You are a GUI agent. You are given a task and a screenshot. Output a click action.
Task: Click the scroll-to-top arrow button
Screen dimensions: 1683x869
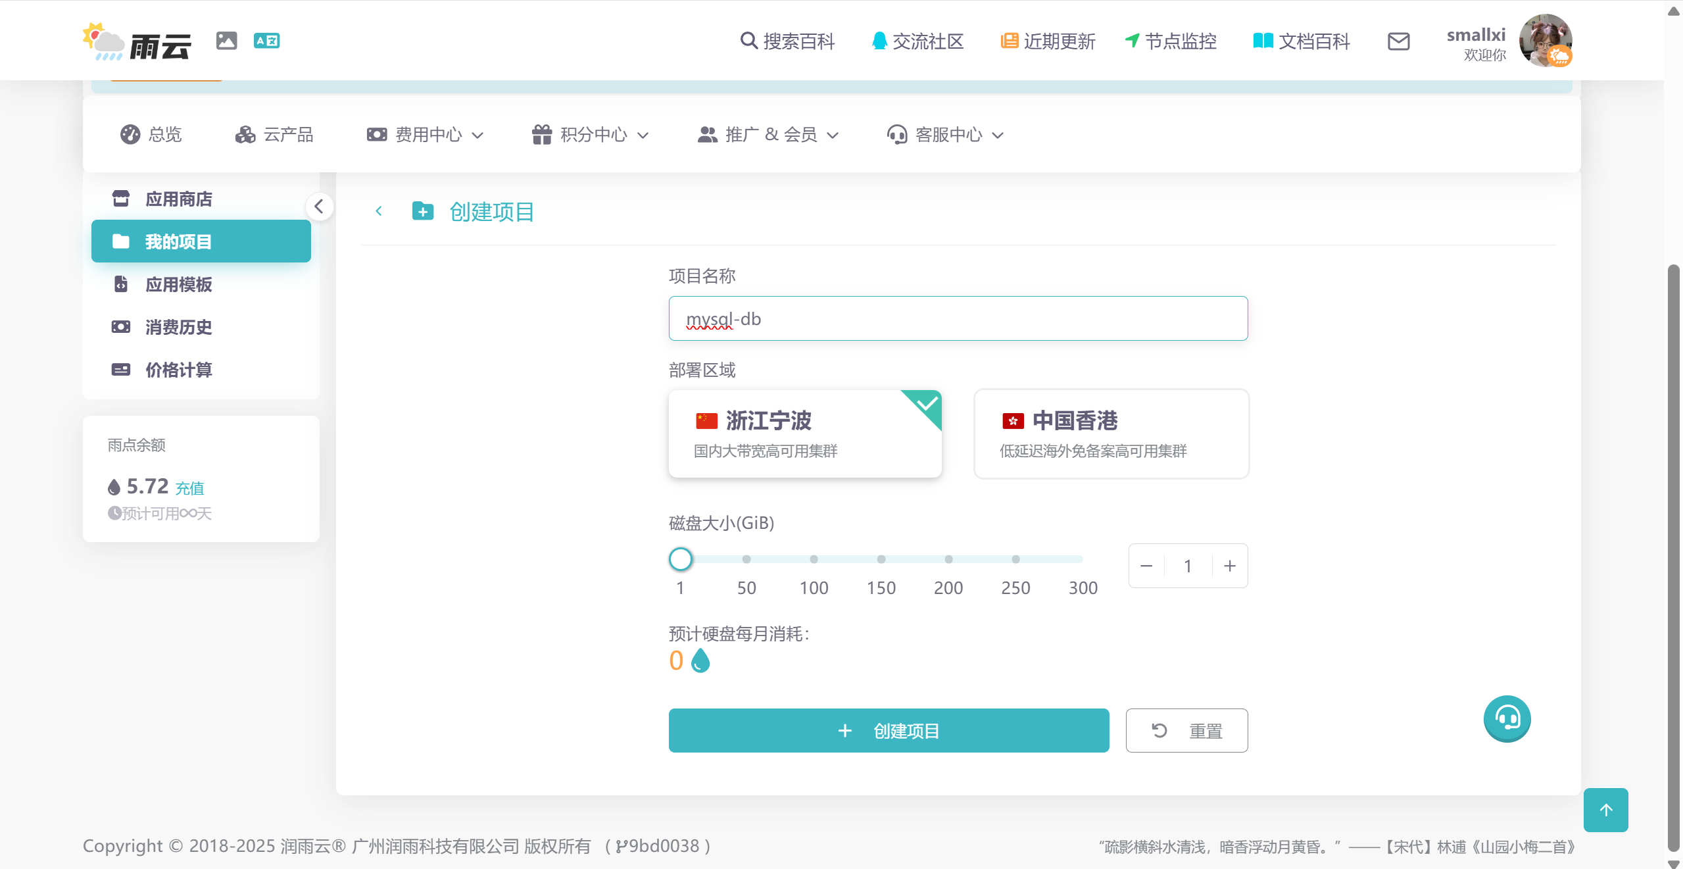1605,810
